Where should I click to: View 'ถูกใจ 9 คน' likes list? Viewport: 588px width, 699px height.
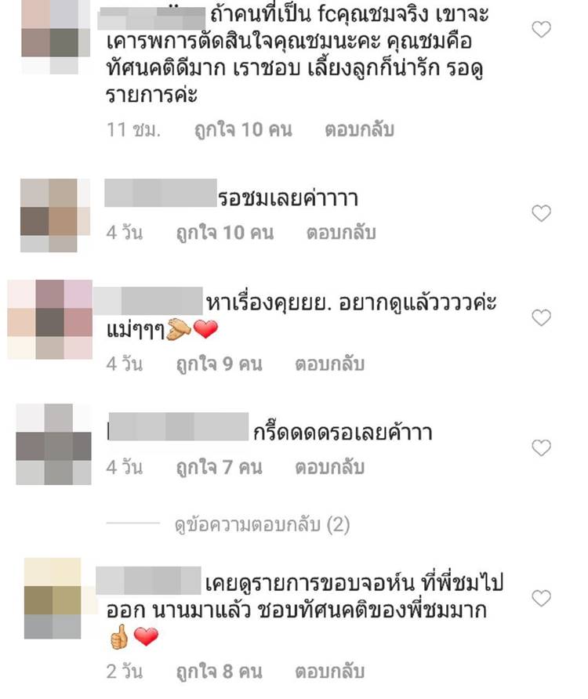(219, 364)
